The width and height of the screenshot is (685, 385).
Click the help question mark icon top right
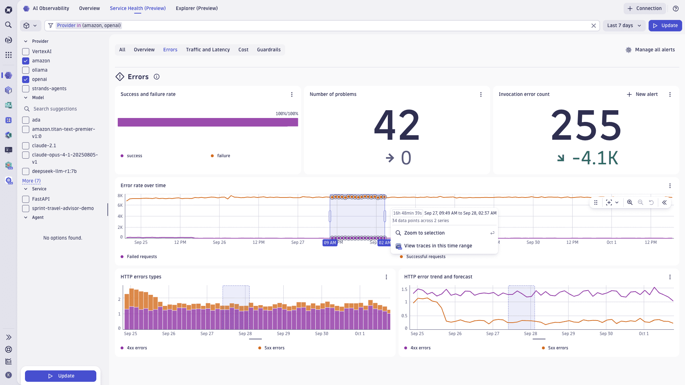[x=675, y=8]
